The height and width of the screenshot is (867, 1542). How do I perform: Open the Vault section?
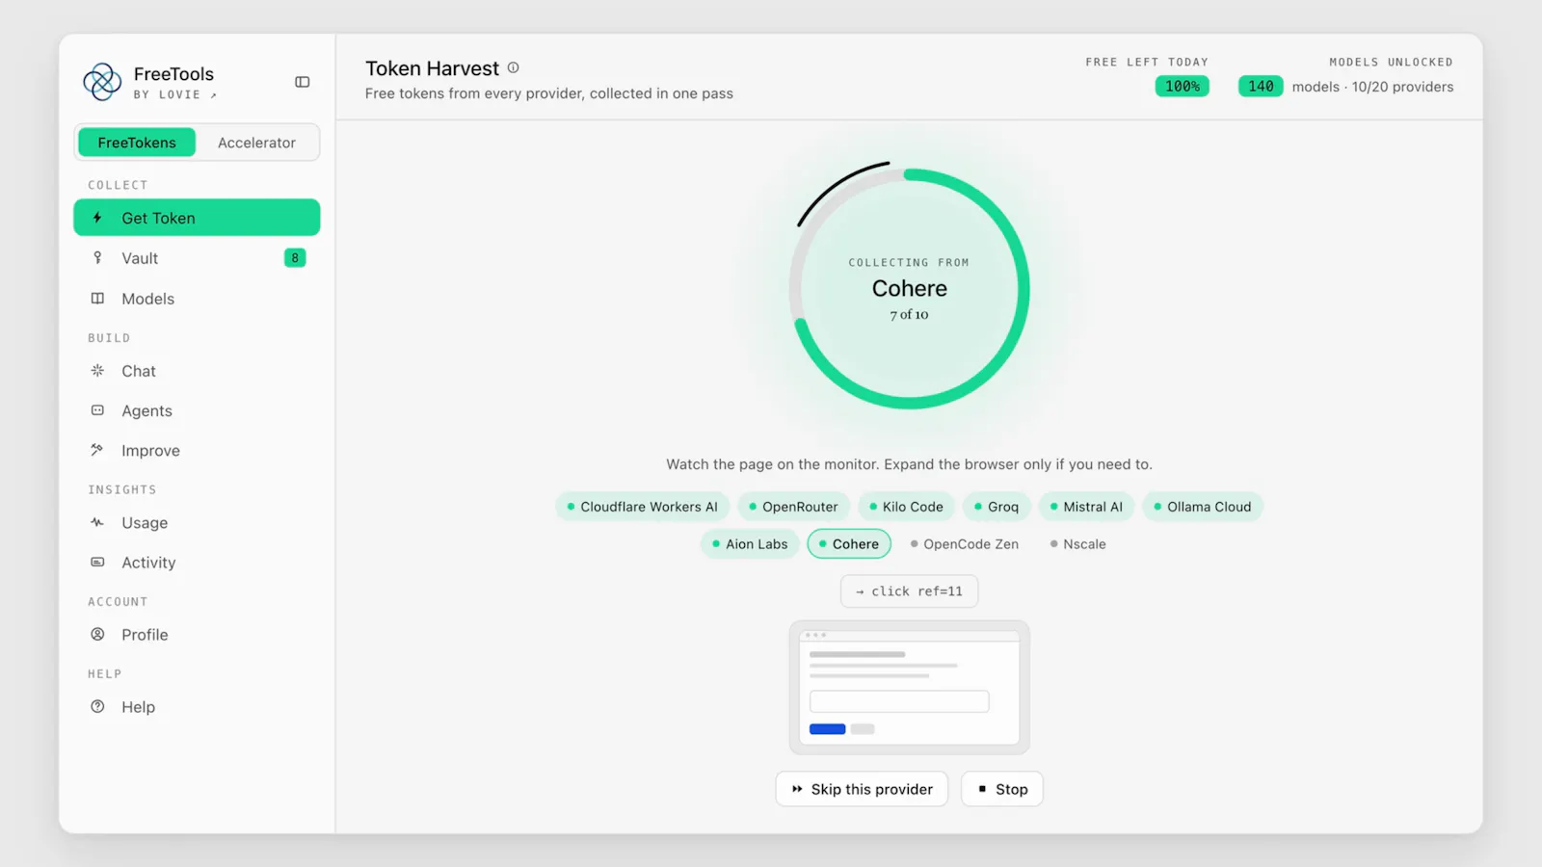[x=197, y=258]
